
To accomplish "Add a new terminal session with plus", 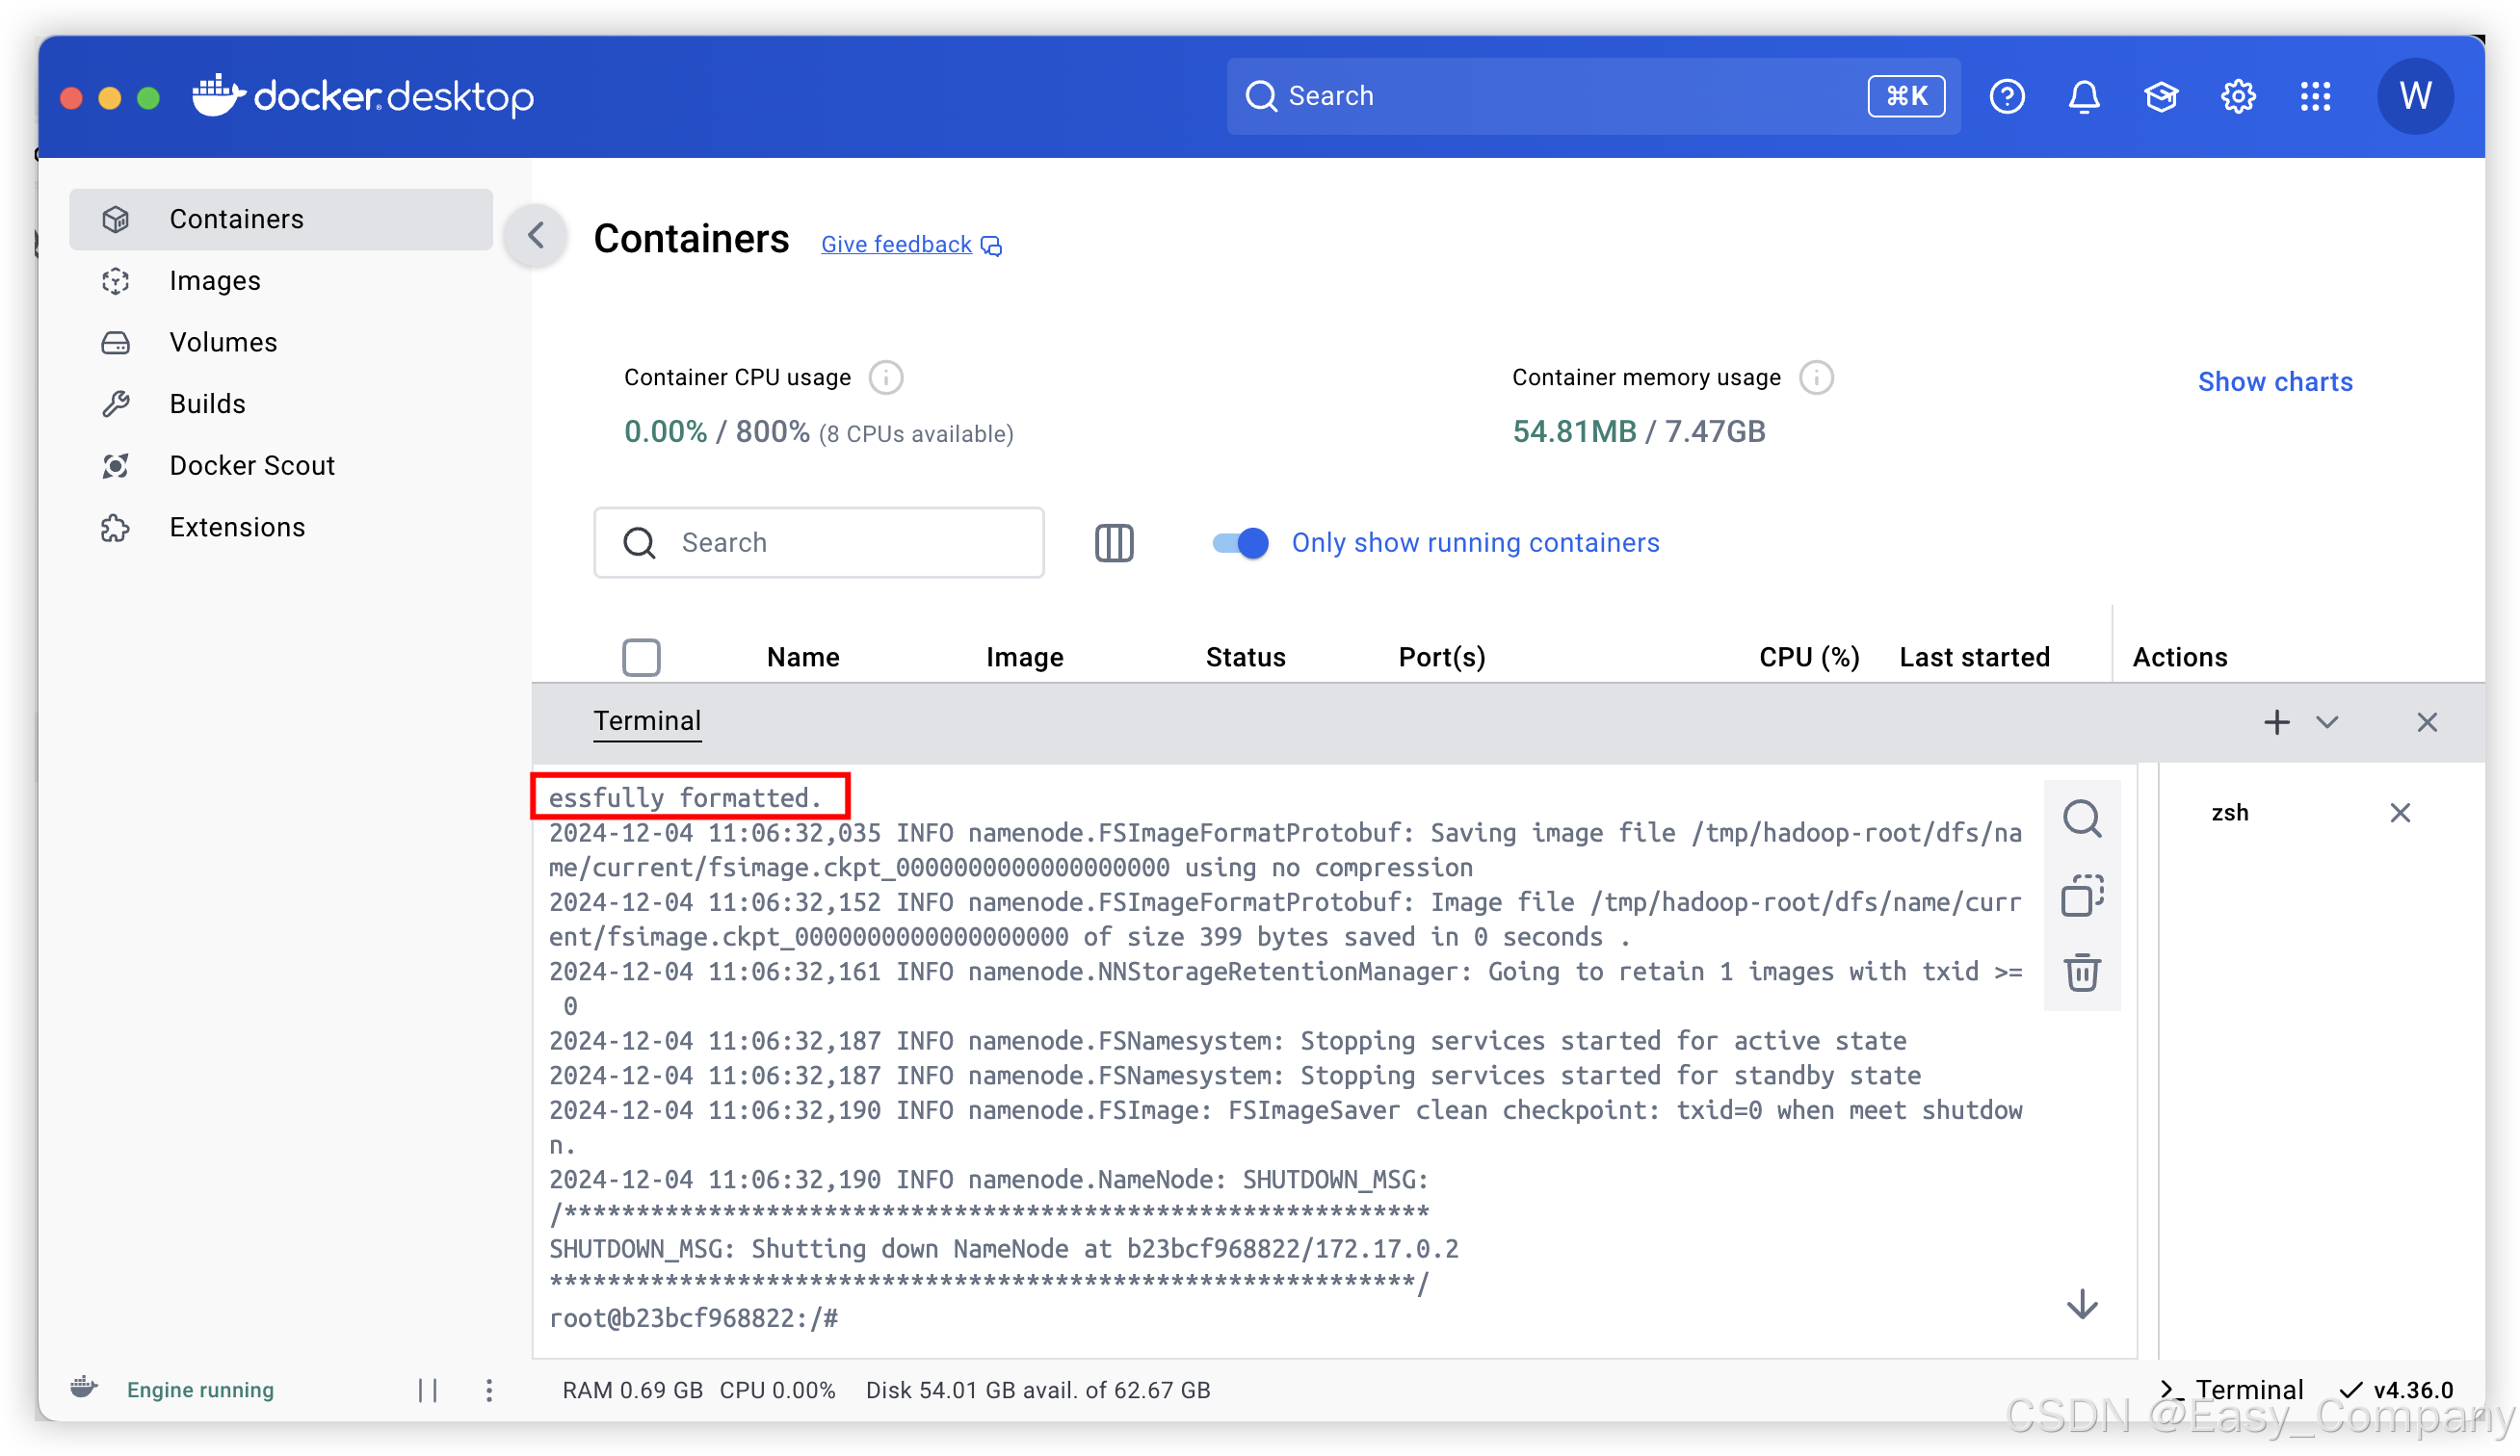I will click(x=2277, y=721).
